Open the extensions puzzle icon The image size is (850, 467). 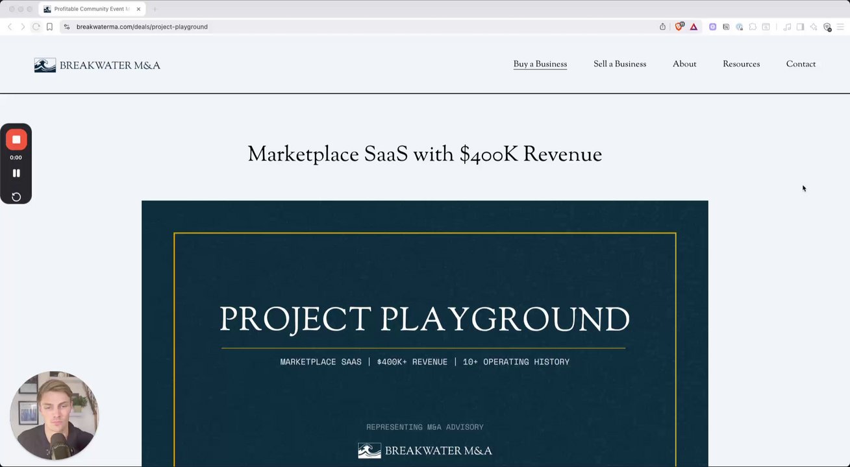click(753, 27)
